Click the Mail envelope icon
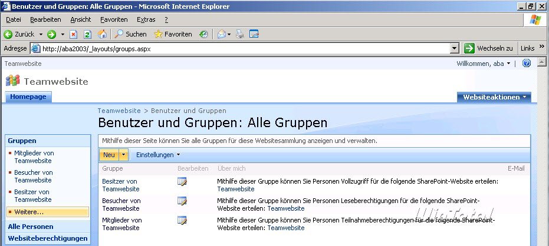This screenshot has height=246, width=549. [221, 34]
